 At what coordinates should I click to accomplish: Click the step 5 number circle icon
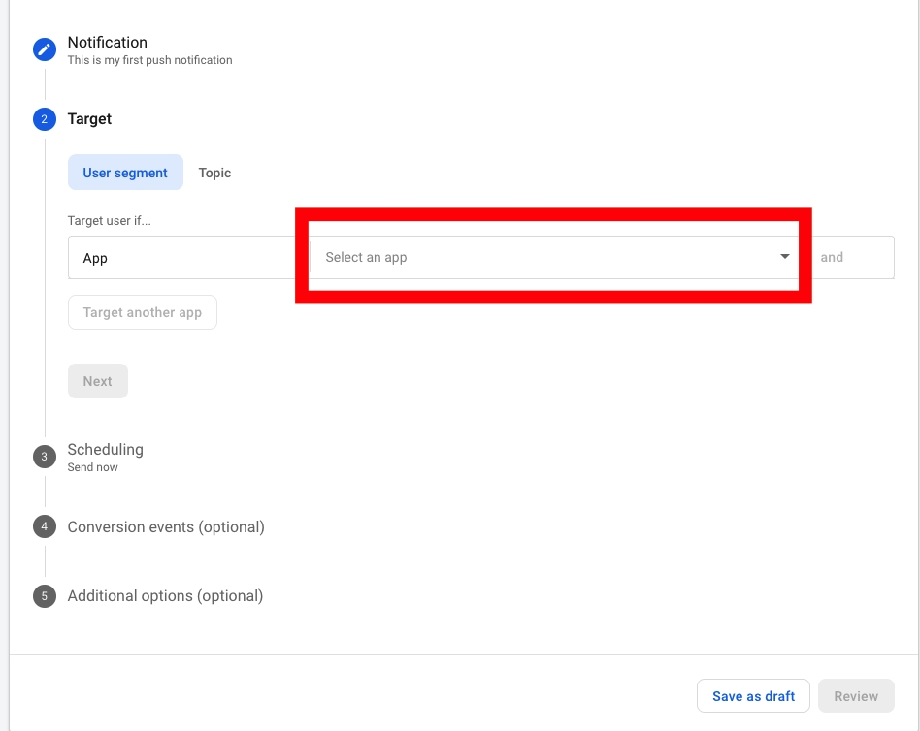[45, 595]
